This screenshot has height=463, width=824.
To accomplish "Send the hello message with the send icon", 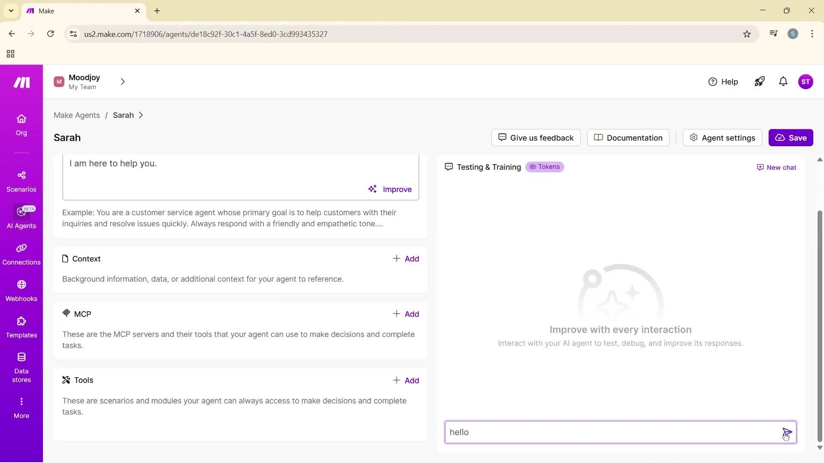I will pyautogui.click(x=787, y=432).
